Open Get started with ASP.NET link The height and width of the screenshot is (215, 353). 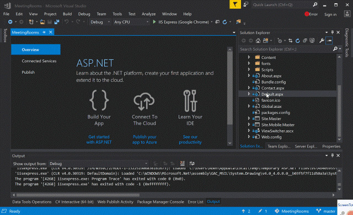(x=99, y=139)
